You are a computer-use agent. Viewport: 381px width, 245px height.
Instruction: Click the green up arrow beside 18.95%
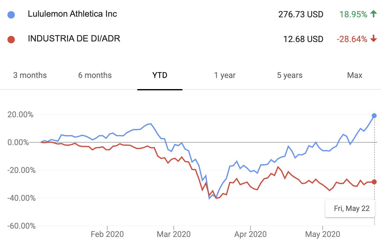point(373,14)
